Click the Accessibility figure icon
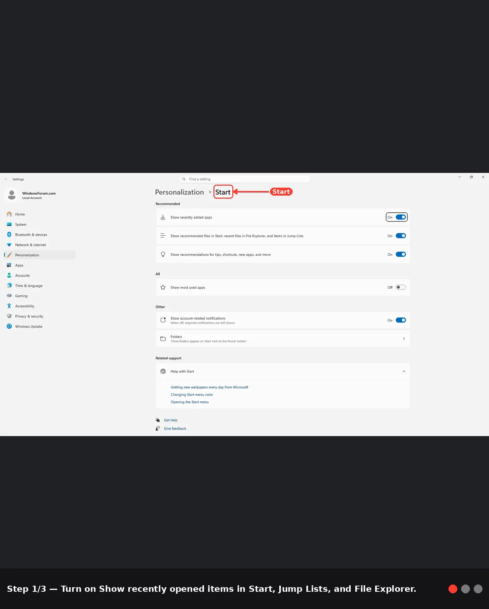Viewport: 489px width, 609px height. (x=9, y=306)
